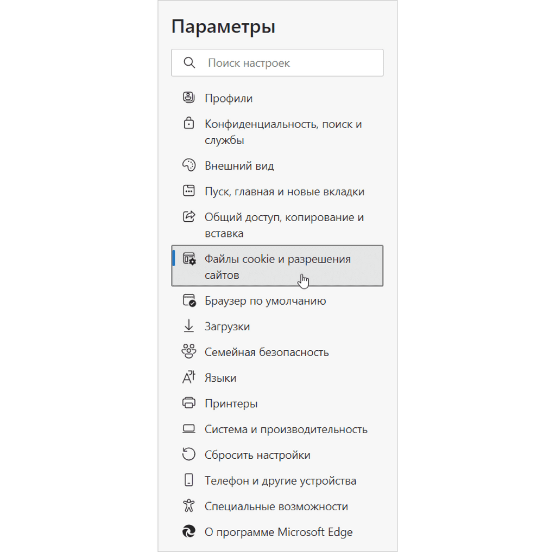556x552 pixels.
Task: Click the magnifier icon in search box
Action: tap(189, 63)
